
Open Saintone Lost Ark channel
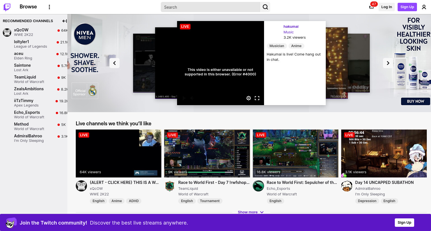click(x=34, y=68)
